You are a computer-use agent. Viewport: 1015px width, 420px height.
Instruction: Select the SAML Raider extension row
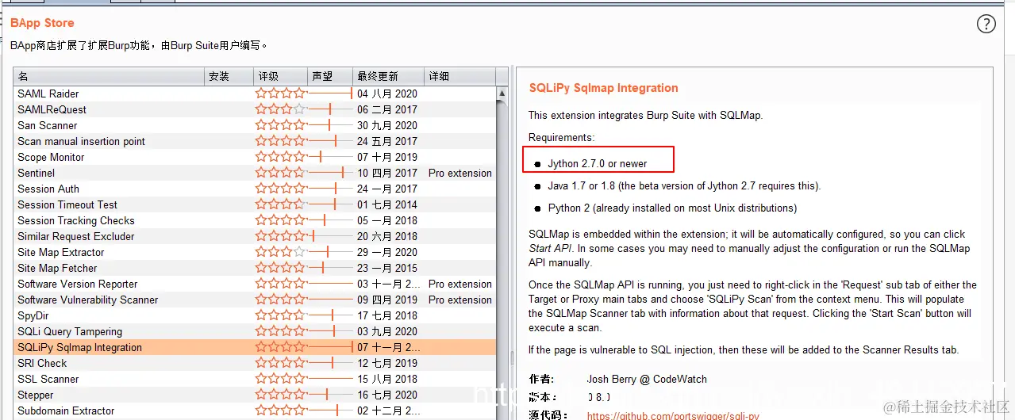[x=255, y=94]
